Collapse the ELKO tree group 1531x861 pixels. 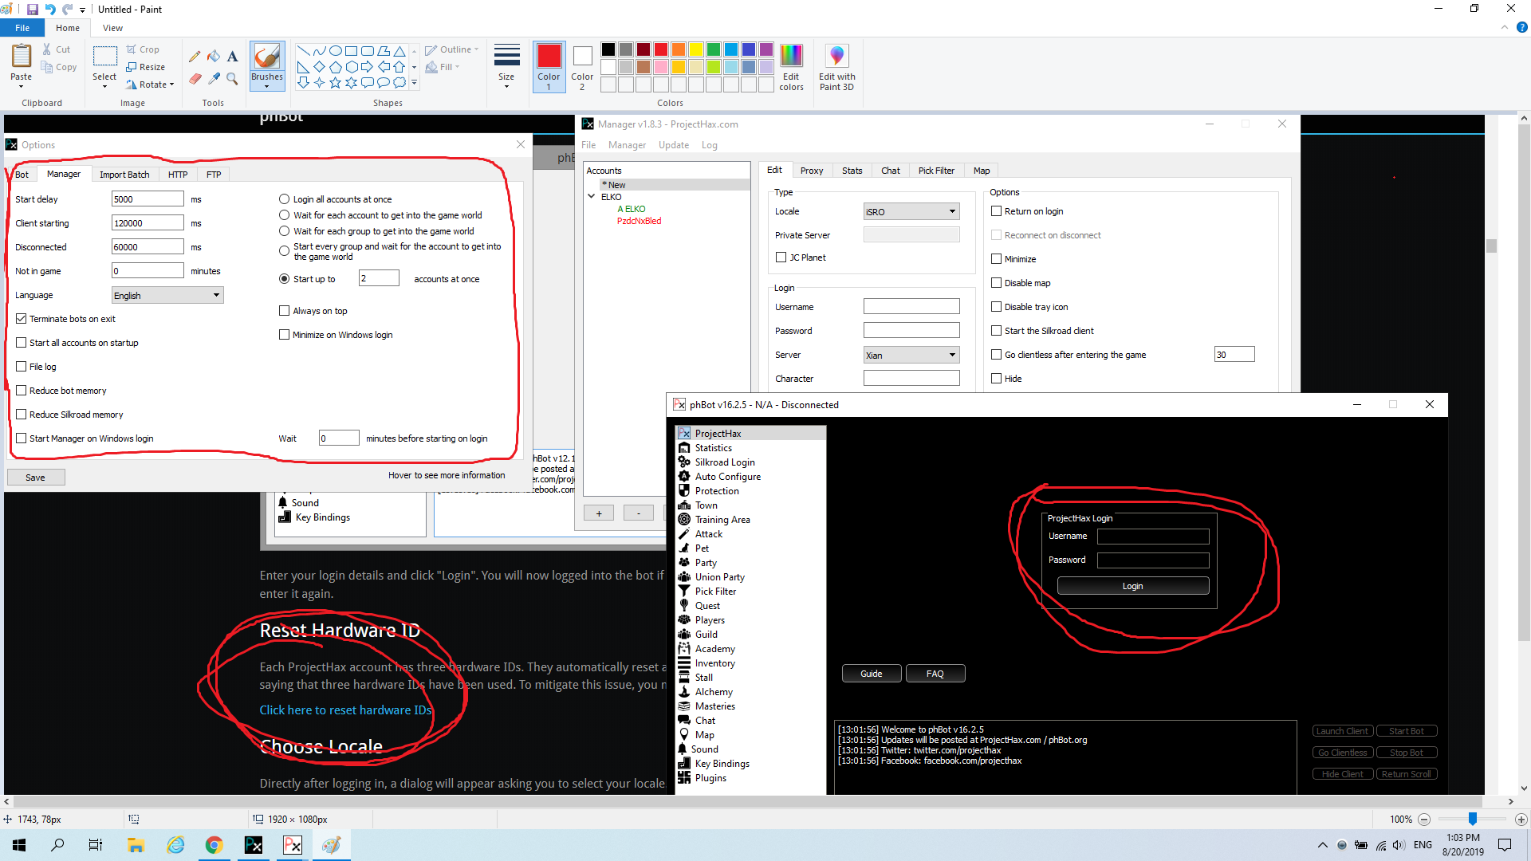592,197
